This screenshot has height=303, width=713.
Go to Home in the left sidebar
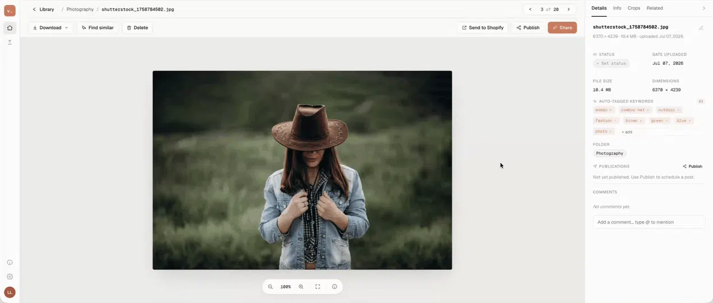10,28
